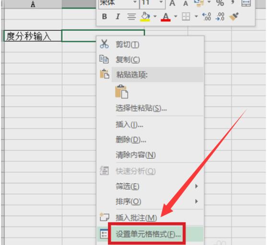The height and width of the screenshot is (245, 267).
Task: Increase font size with large A
Action: click(172, 3)
